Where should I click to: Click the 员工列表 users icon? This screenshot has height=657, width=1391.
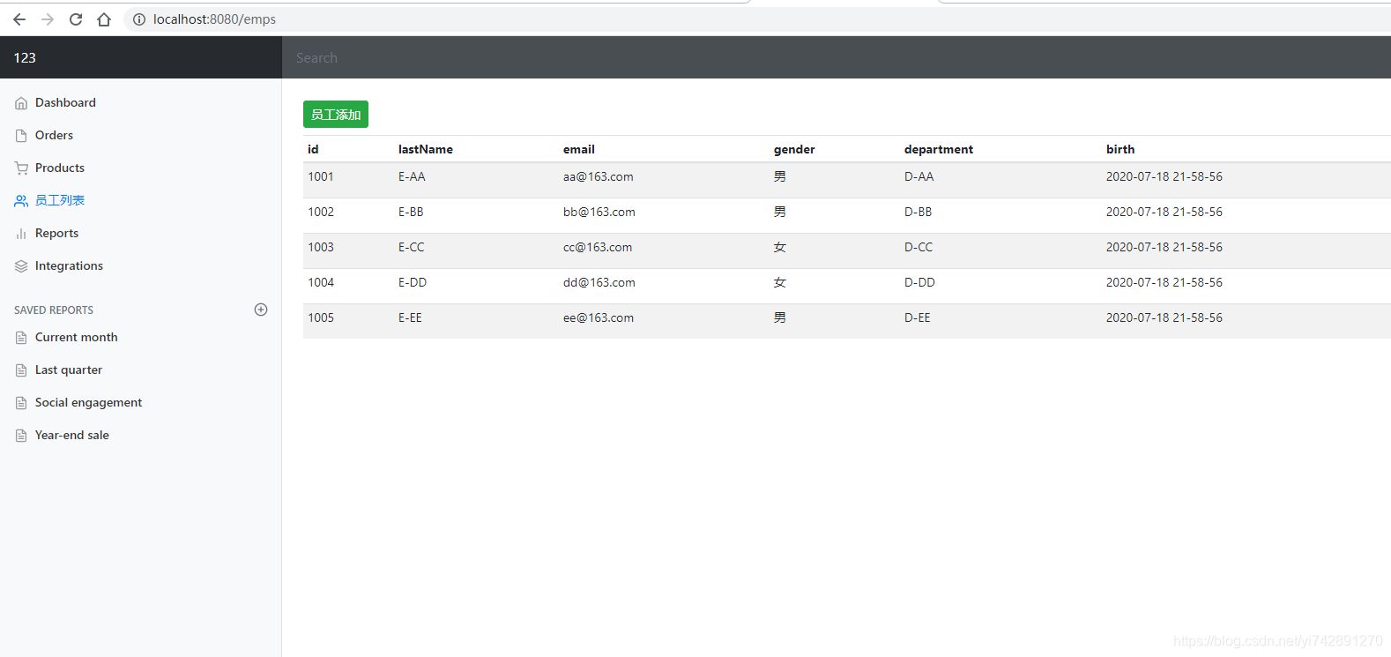(21, 201)
